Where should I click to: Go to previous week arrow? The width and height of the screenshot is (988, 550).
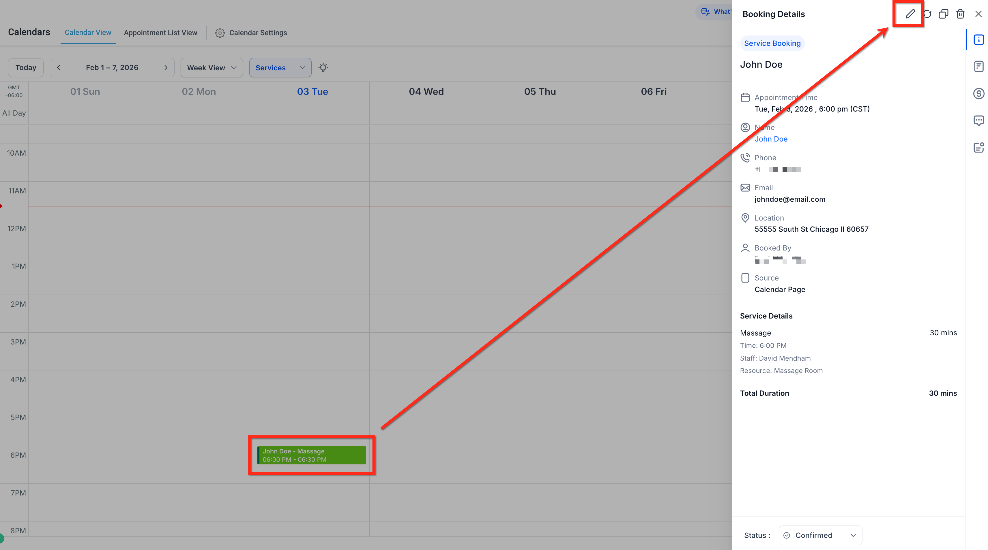pyautogui.click(x=58, y=68)
